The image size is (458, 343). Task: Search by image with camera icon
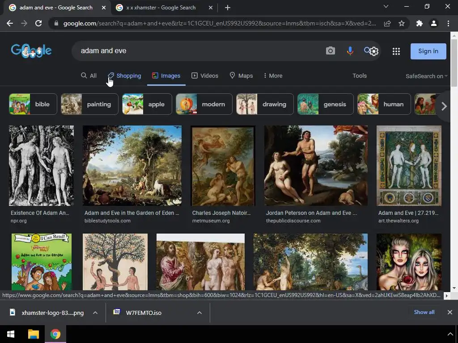(331, 51)
